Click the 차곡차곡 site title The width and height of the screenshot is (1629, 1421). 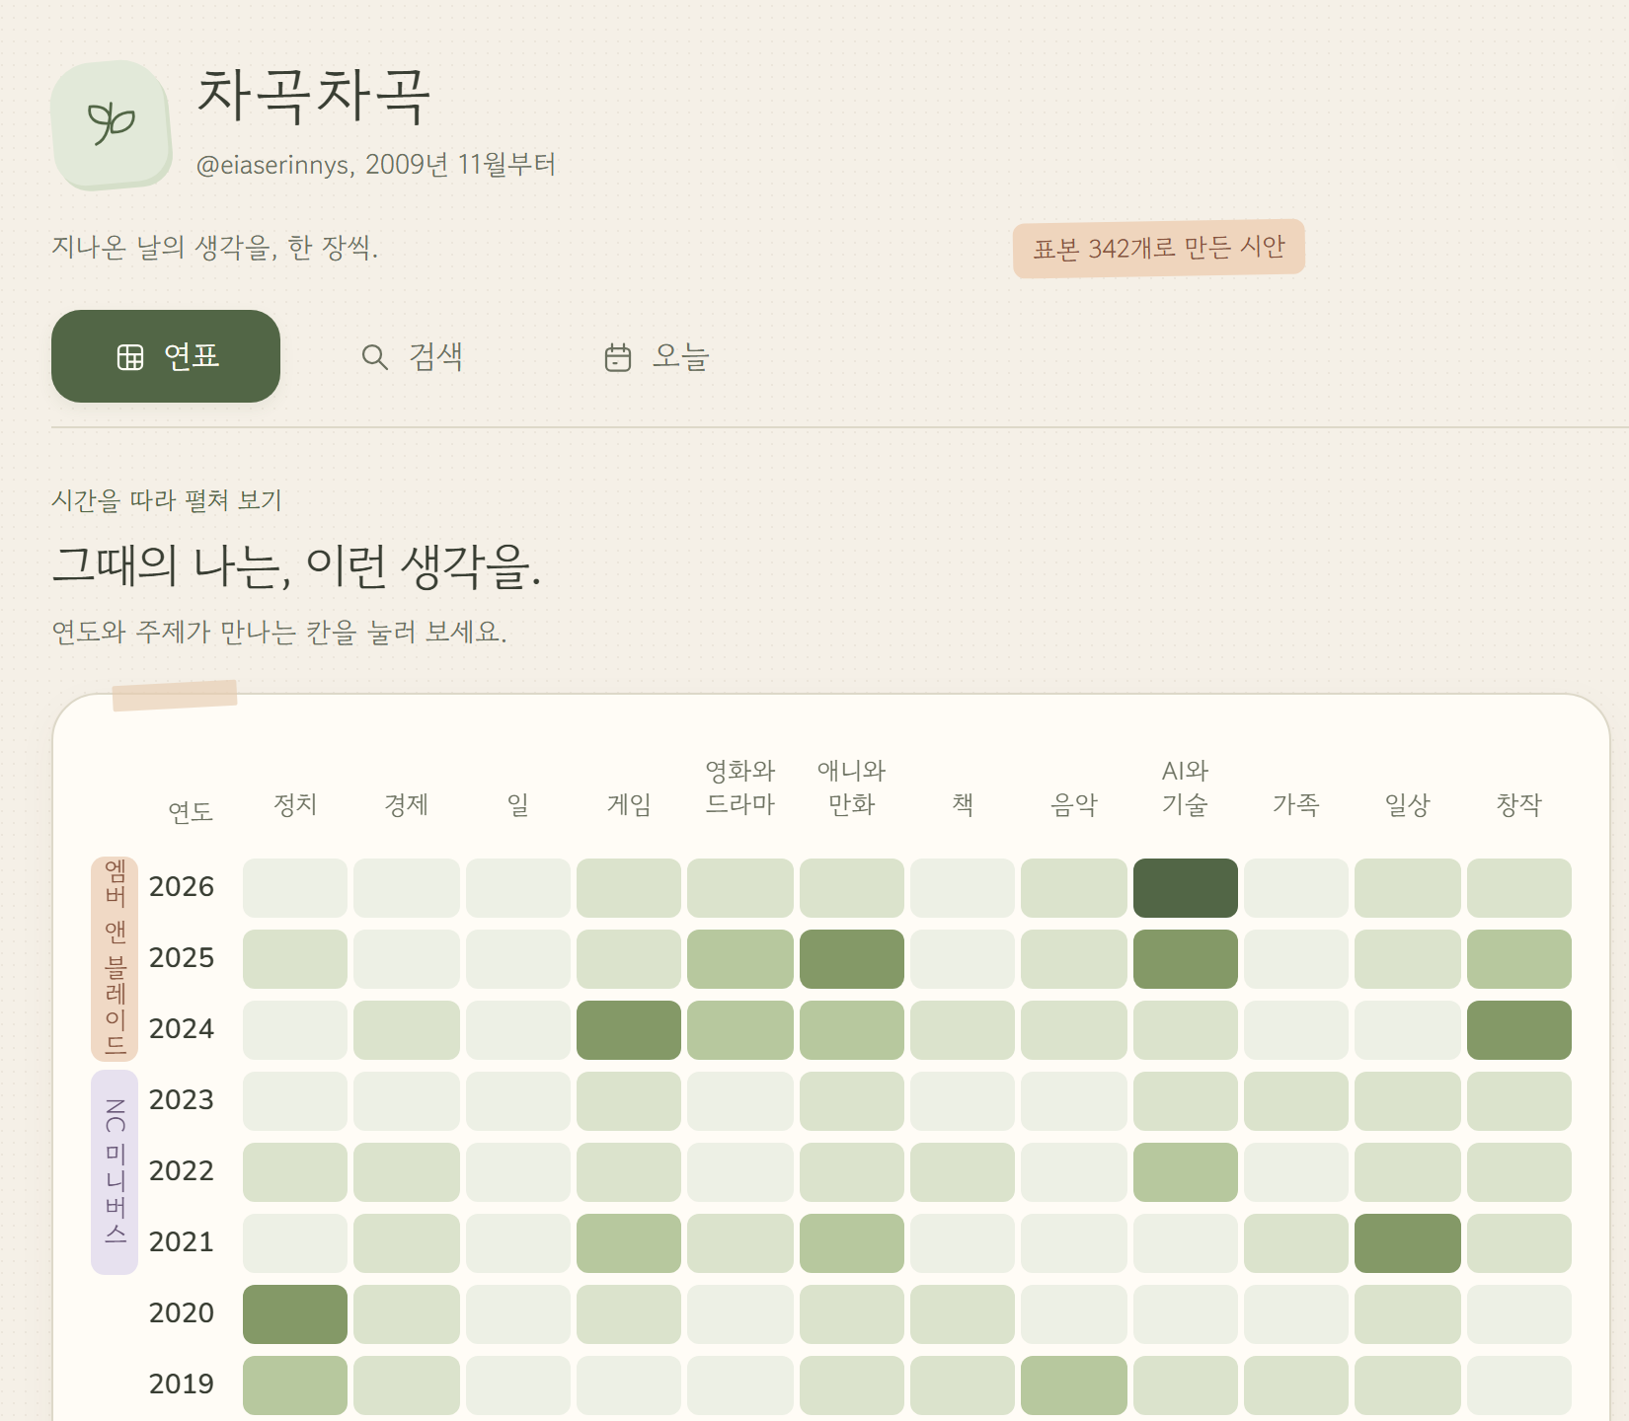tap(314, 96)
